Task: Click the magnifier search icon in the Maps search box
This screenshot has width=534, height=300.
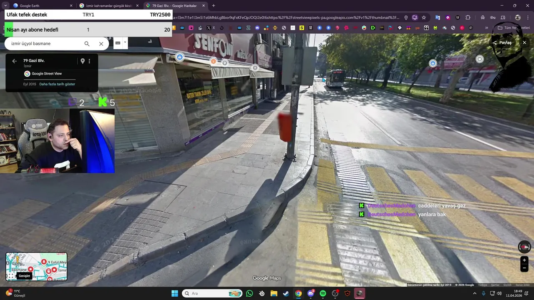Action: point(87,44)
